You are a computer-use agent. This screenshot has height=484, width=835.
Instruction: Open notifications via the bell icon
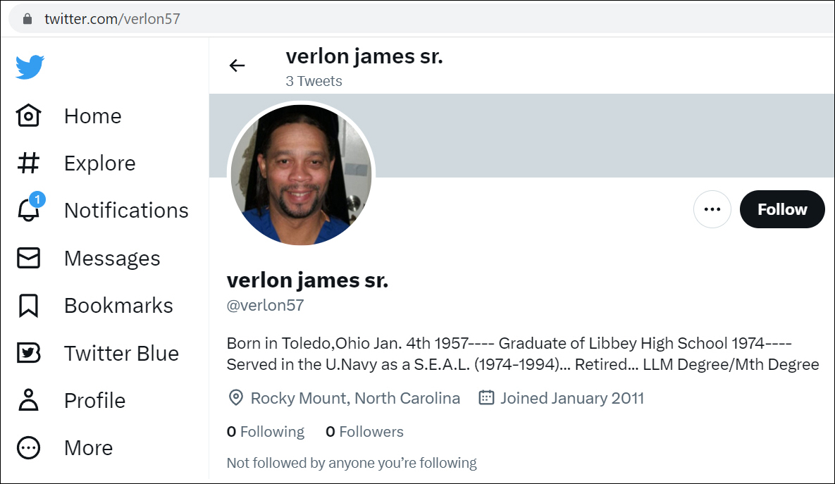(29, 211)
